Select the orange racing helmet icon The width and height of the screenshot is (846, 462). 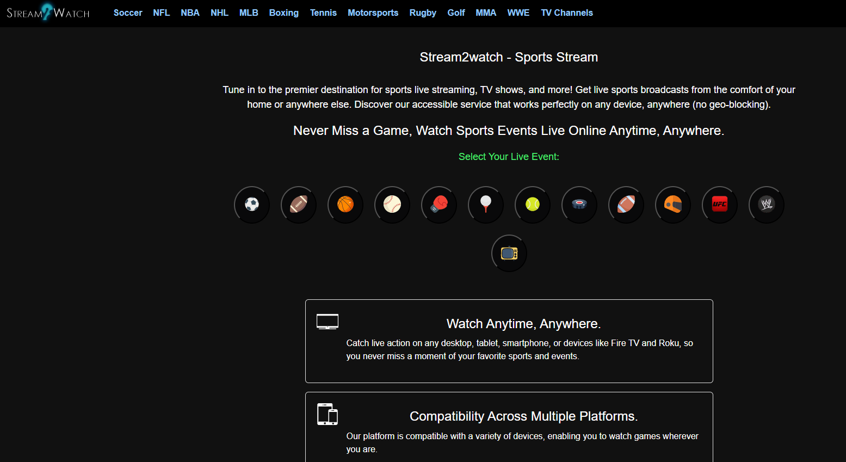pos(672,205)
